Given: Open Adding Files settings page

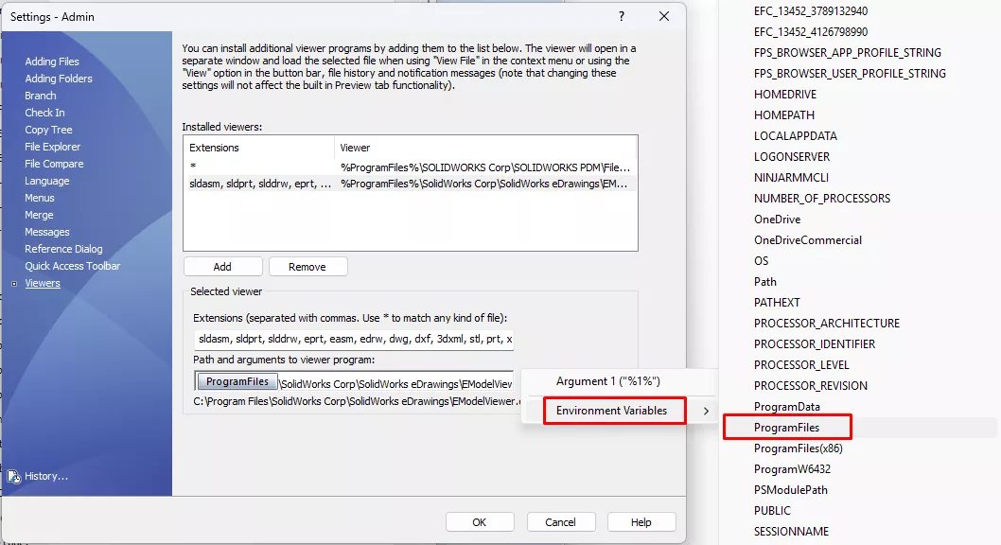Looking at the screenshot, I should [52, 62].
